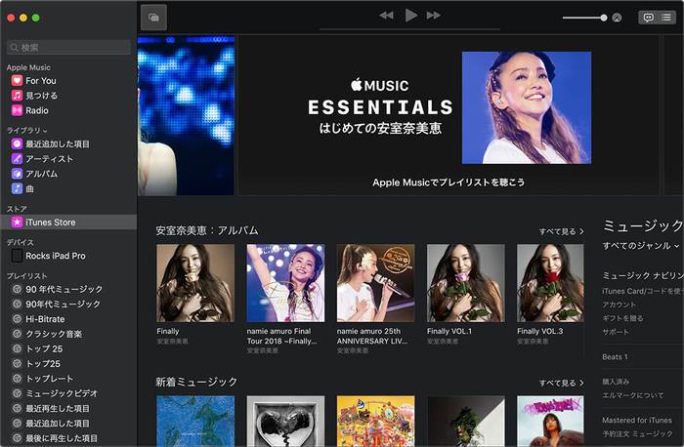This screenshot has height=447, width=684.
Task: Open the colorful yellow new music album
Action: [375, 421]
